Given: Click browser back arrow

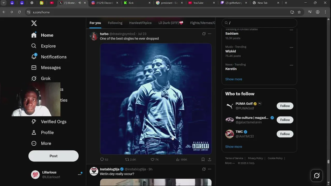Looking at the screenshot, I should (4, 12).
